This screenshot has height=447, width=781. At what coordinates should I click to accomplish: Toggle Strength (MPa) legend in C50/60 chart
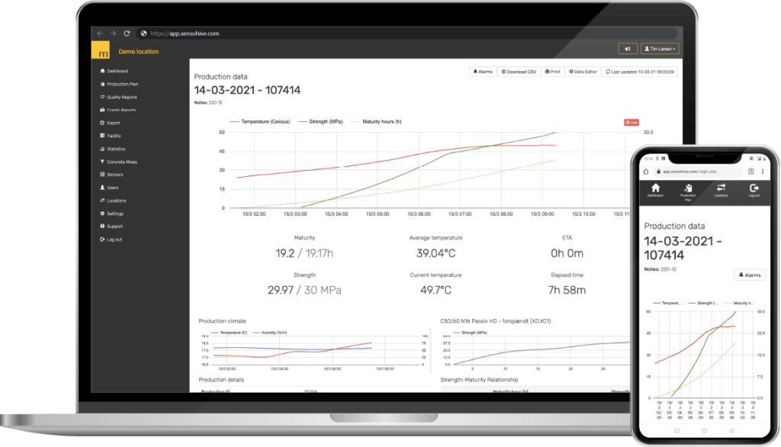click(x=470, y=333)
